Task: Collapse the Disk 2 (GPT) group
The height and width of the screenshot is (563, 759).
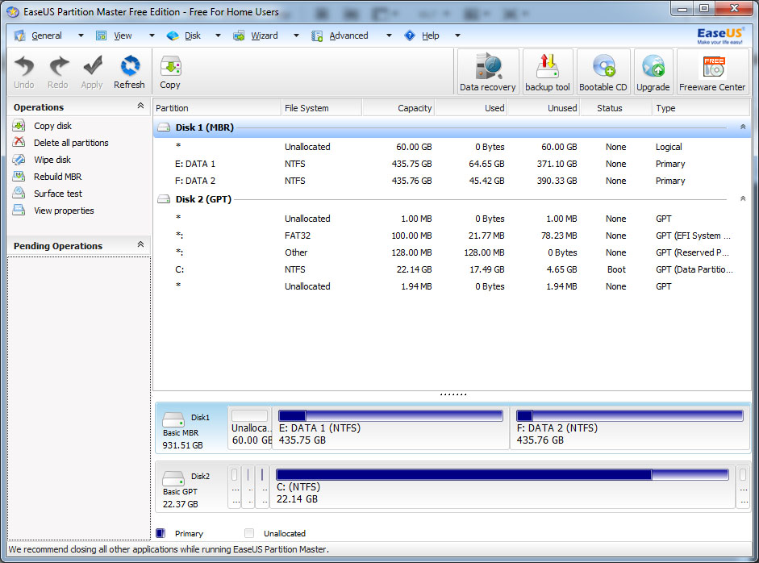Action: [743, 198]
